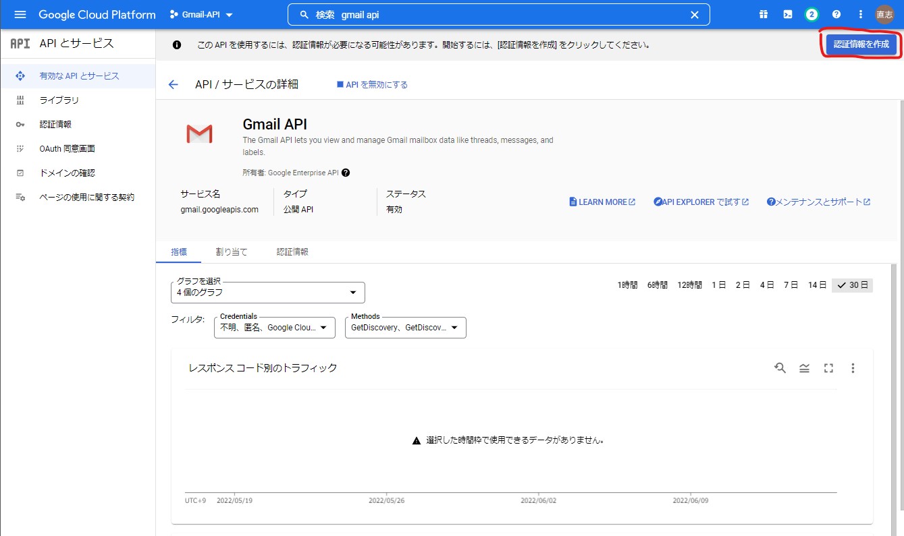The height and width of the screenshot is (536, 904).
Task: Open notifications badge showing 2
Action: pos(812,14)
